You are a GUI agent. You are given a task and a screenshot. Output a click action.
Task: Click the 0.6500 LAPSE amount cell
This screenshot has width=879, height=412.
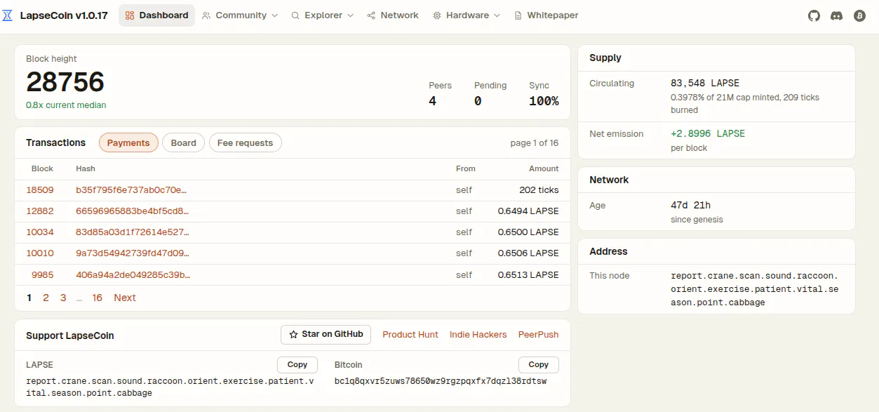click(528, 232)
